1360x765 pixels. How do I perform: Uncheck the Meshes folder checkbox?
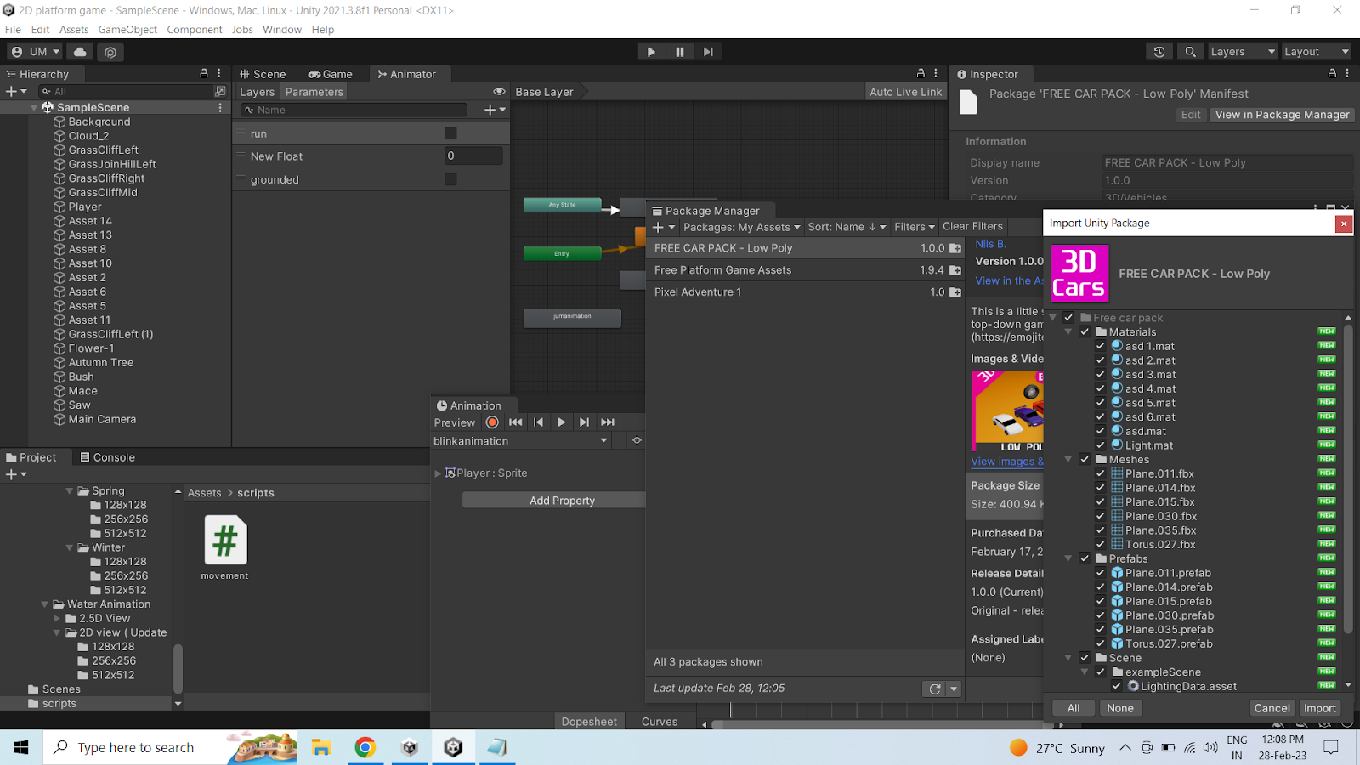1085,460
